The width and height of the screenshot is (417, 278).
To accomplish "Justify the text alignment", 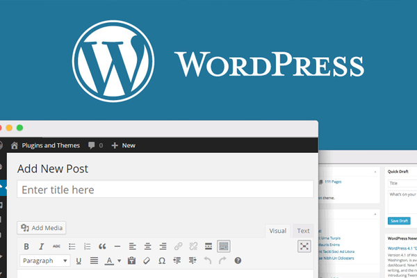I will point(94,261).
